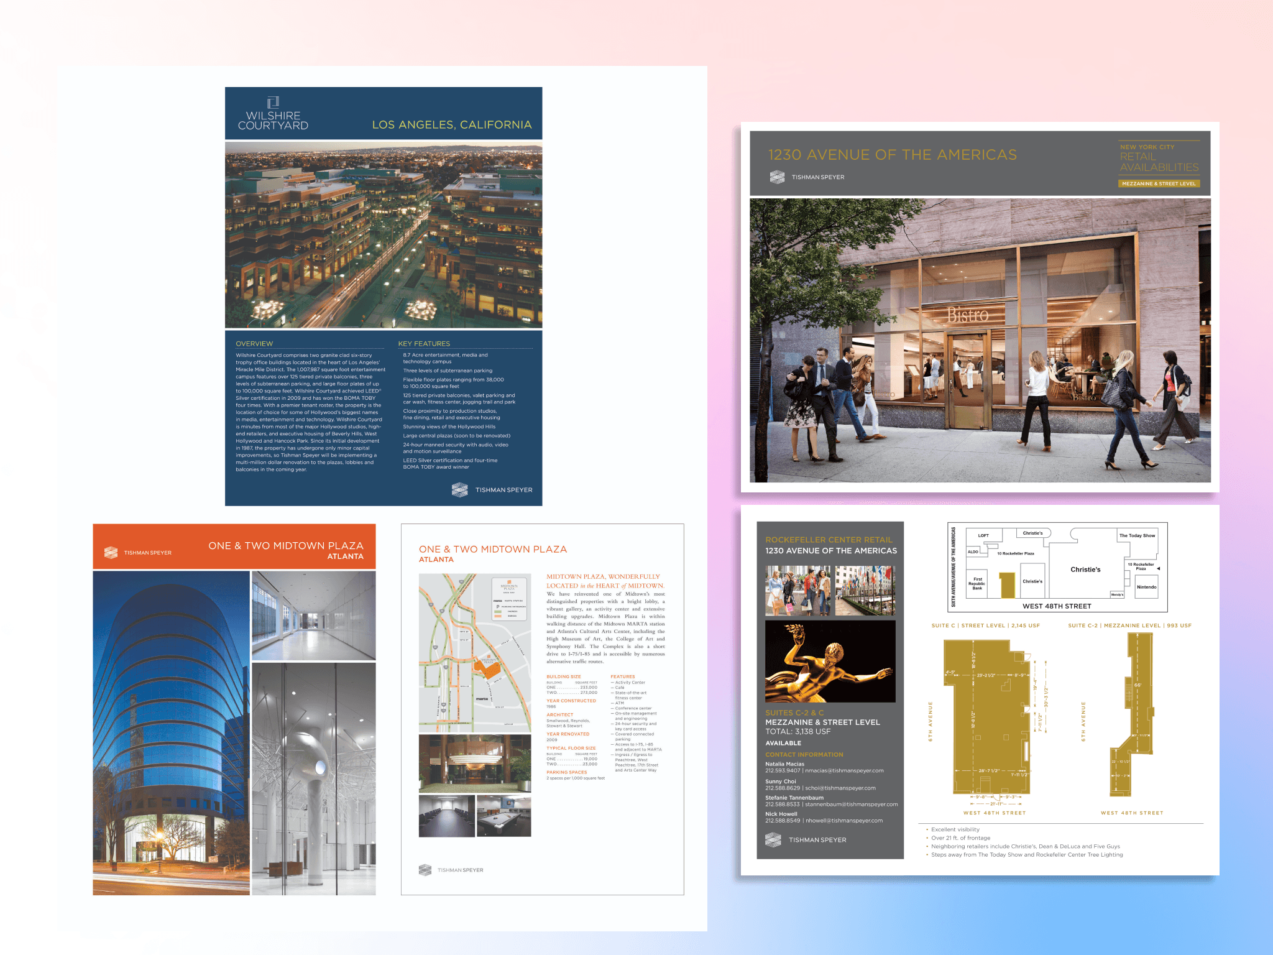
Task: Click Tishman Speyer logo in Wilshire brochure footer
Action: pyautogui.click(x=492, y=490)
